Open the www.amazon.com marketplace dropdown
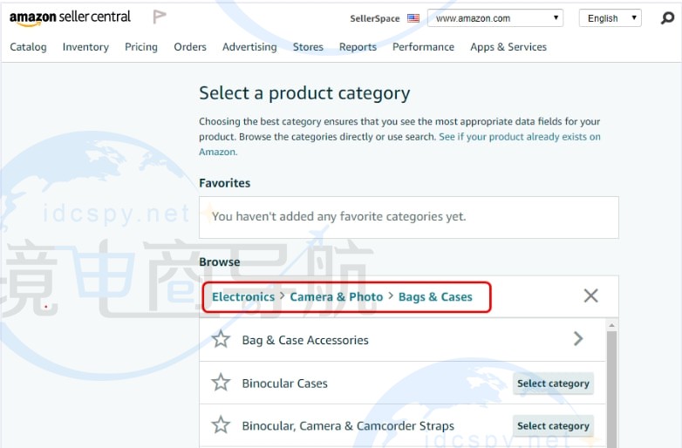The image size is (682, 448). pyautogui.click(x=497, y=18)
